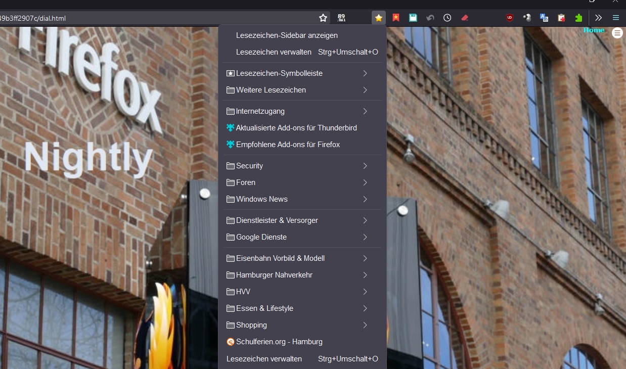Screen dimensions: 626x369
Task: Expand the Windows News submenu arrow
Action: [x=365, y=199]
